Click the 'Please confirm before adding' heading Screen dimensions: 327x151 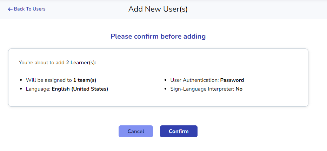click(x=158, y=36)
